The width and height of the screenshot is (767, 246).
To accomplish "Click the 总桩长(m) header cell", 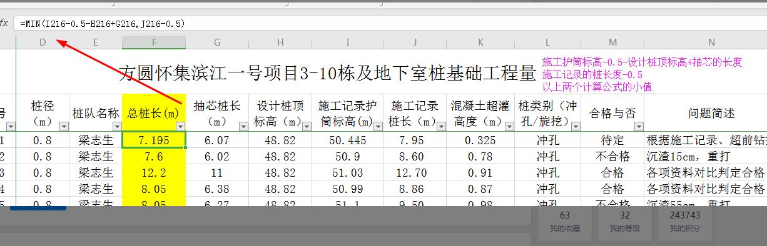I will coord(154,113).
